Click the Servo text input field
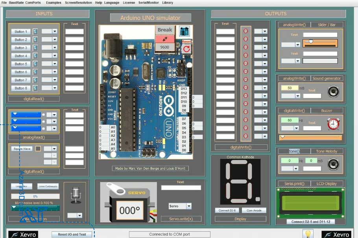 tap(181, 188)
